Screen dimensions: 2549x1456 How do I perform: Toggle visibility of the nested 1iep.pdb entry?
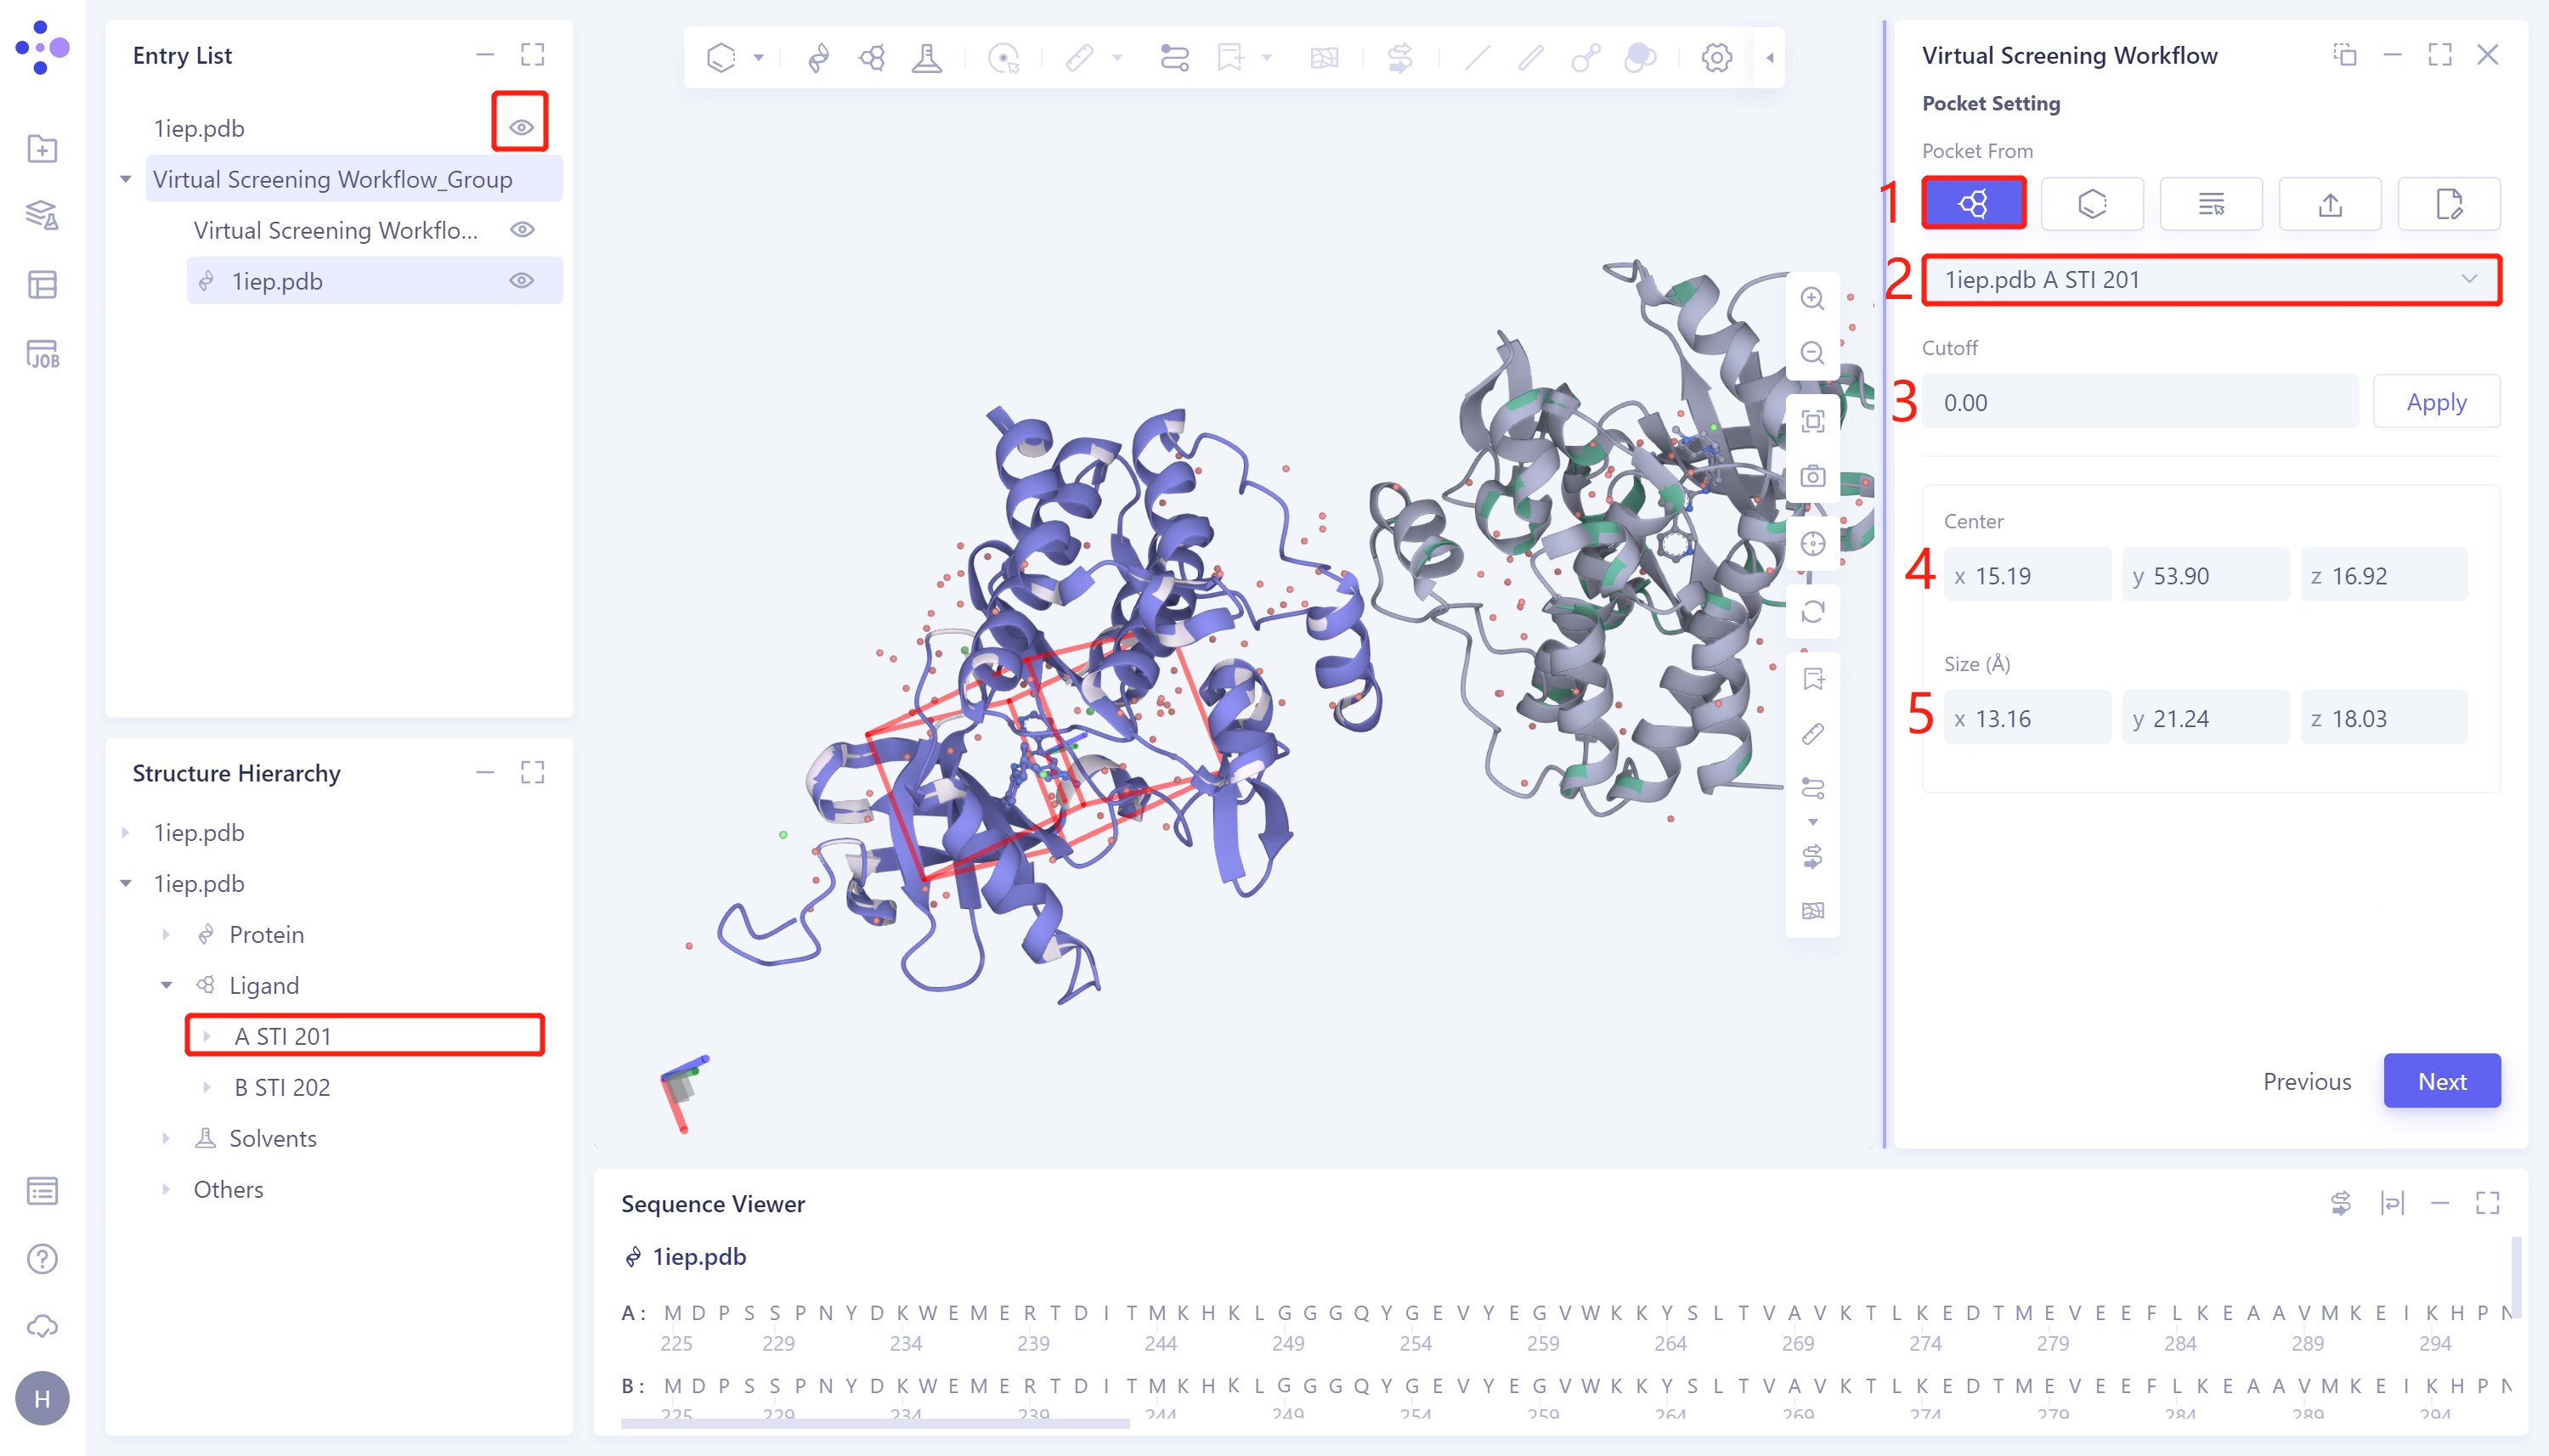coord(521,280)
